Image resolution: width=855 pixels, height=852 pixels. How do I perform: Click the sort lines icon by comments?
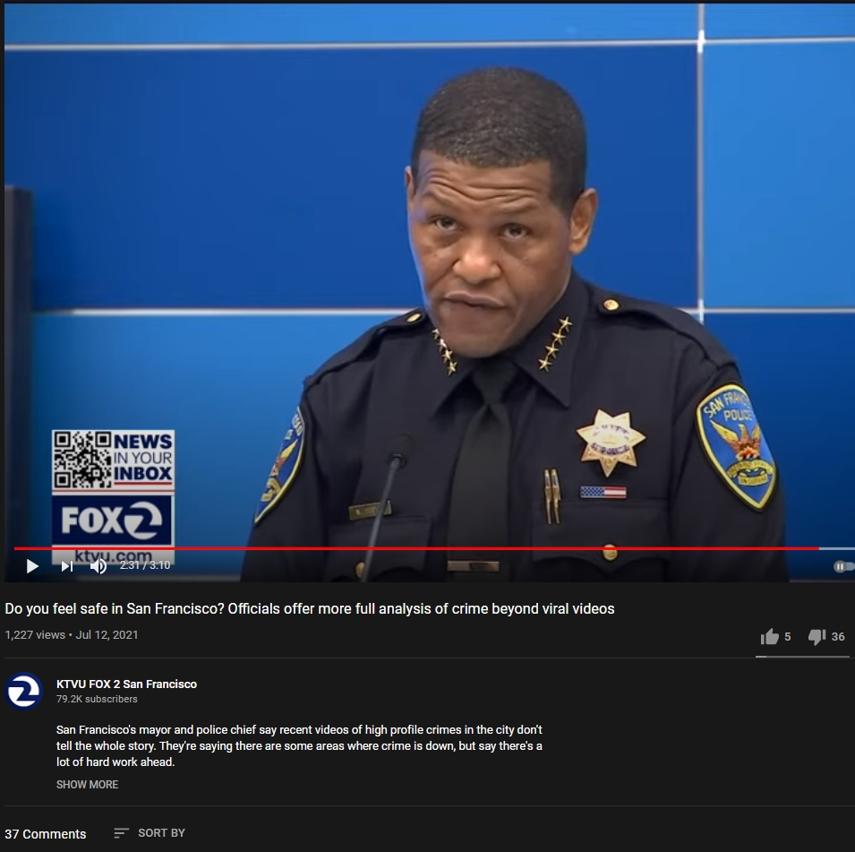tap(121, 833)
